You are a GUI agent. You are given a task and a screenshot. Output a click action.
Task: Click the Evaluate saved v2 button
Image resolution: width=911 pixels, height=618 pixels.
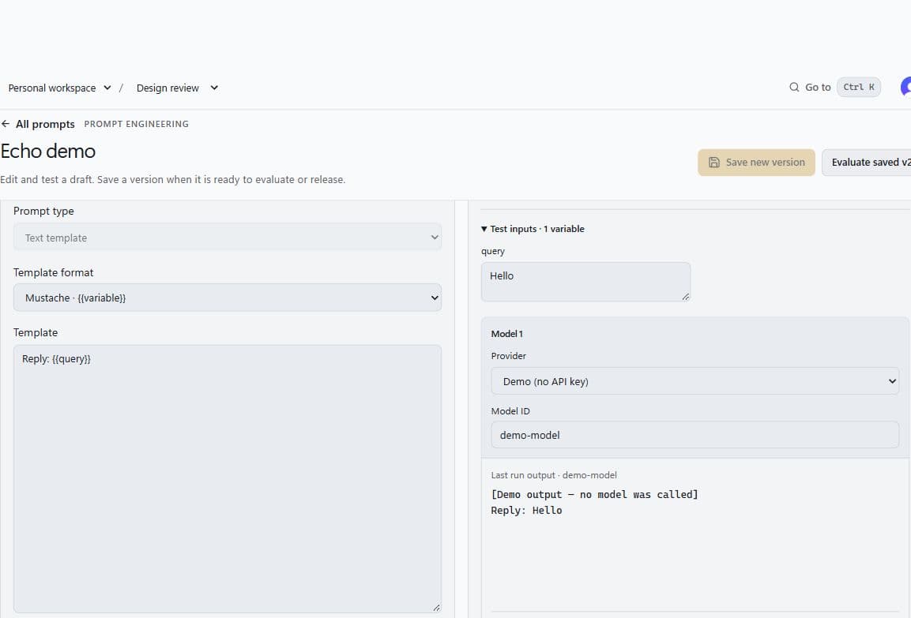tap(866, 163)
